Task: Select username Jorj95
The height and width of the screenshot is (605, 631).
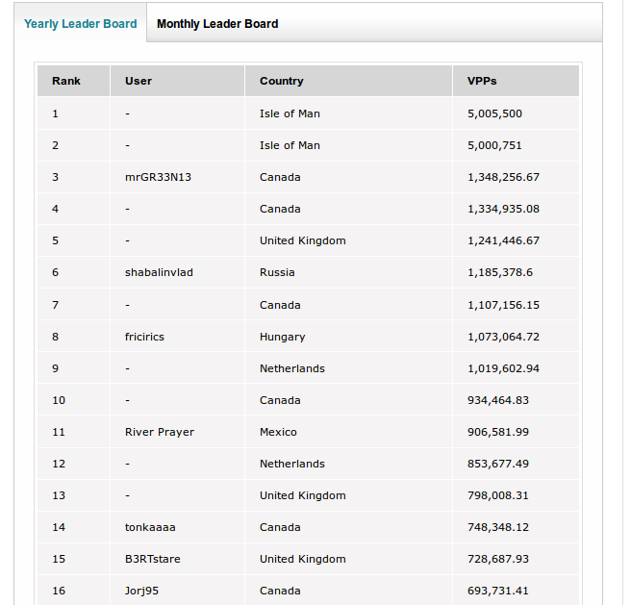Action: [x=141, y=591]
